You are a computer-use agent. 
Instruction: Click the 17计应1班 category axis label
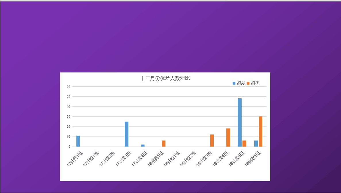click(x=91, y=158)
